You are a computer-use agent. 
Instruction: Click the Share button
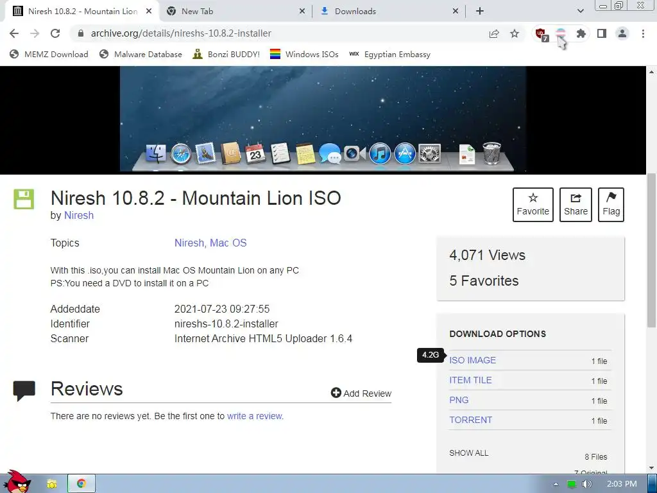(x=576, y=205)
